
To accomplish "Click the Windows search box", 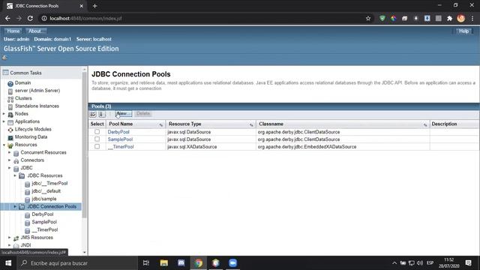I will point(76,263).
